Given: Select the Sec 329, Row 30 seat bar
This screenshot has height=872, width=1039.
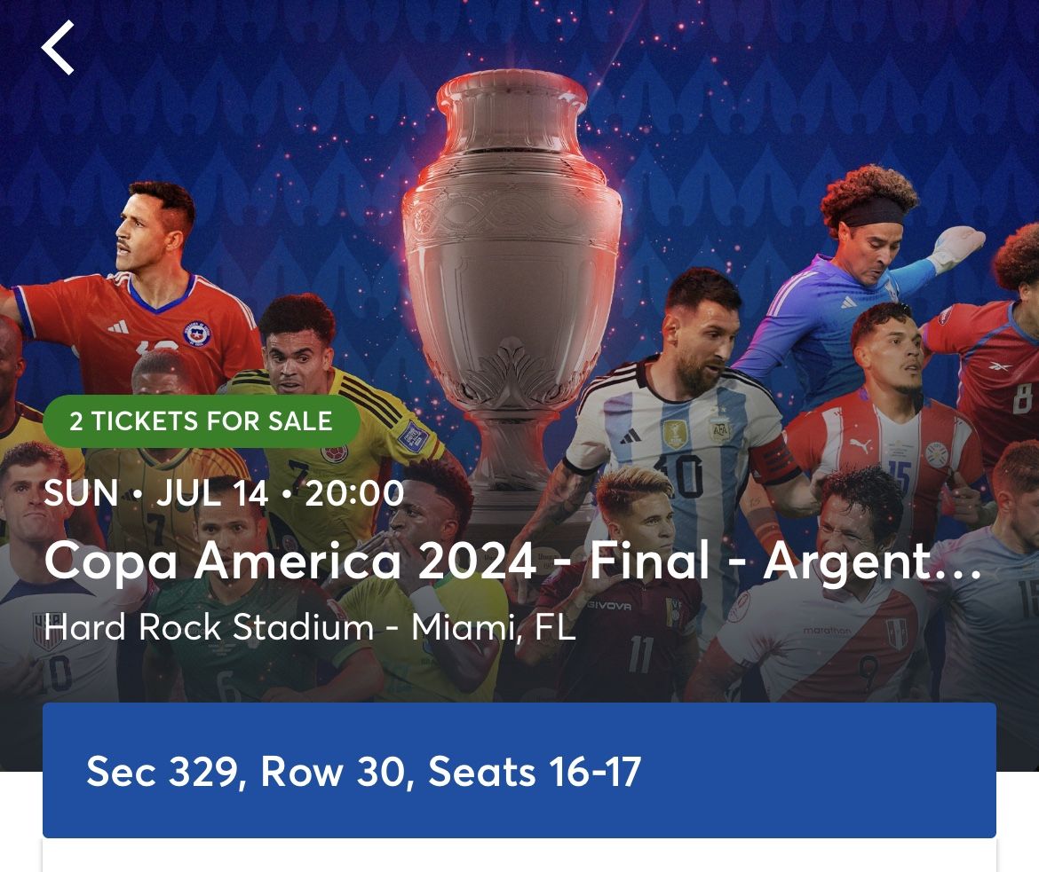Looking at the screenshot, I should pyautogui.click(x=519, y=770).
